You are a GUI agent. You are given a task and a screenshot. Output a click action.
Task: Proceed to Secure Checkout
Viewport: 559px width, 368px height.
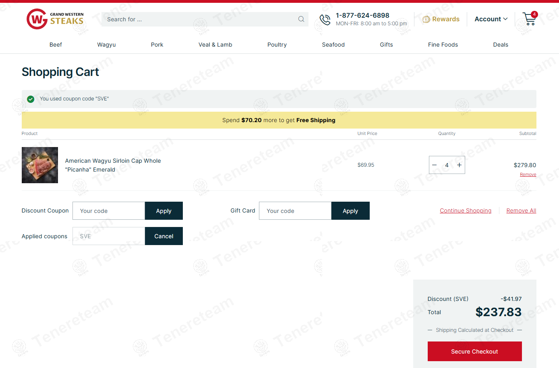[474, 352]
